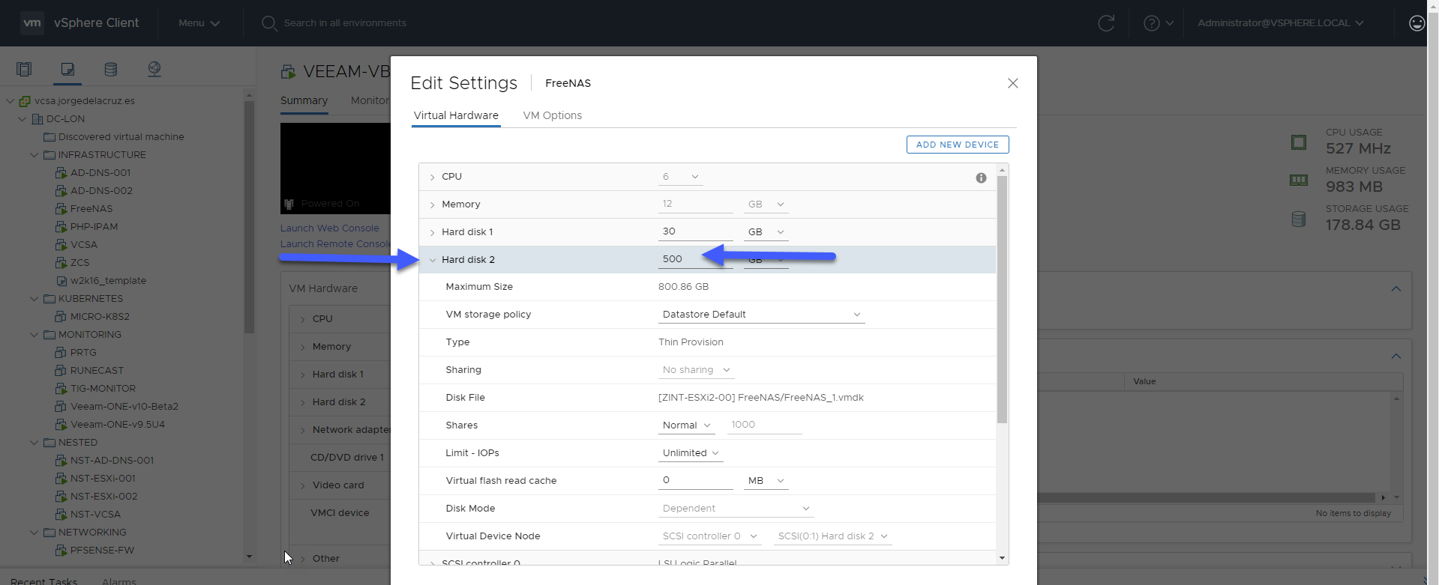The width and height of the screenshot is (1439, 585).
Task: Open the Networking view icon
Action: (154, 69)
